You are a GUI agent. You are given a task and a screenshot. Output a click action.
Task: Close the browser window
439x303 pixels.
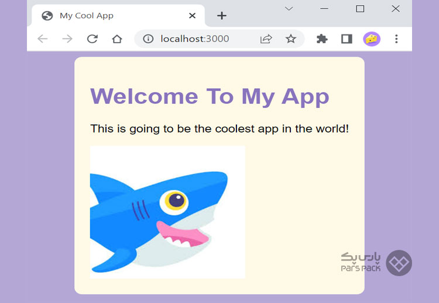click(x=396, y=9)
